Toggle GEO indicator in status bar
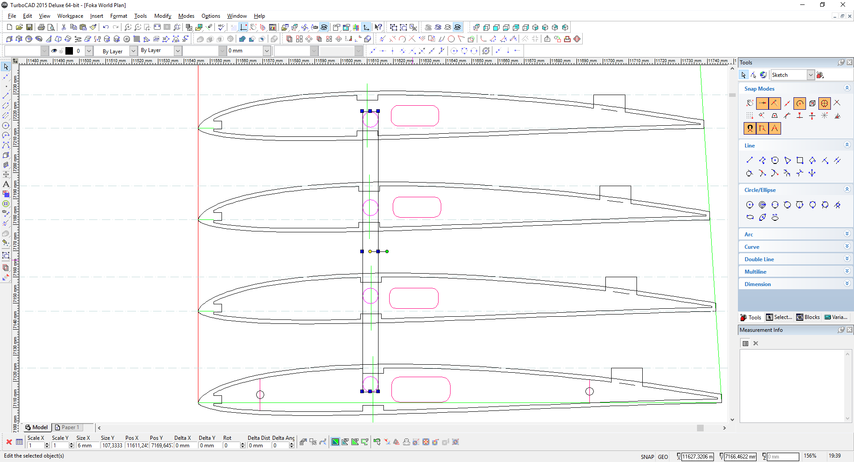Image resolution: width=854 pixels, height=462 pixels. click(x=663, y=457)
